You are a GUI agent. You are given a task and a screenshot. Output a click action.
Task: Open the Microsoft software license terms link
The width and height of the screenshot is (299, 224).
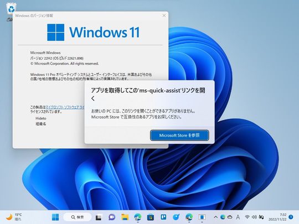coord(65,107)
